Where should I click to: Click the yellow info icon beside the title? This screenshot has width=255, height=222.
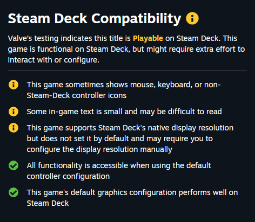(x=192, y=18)
